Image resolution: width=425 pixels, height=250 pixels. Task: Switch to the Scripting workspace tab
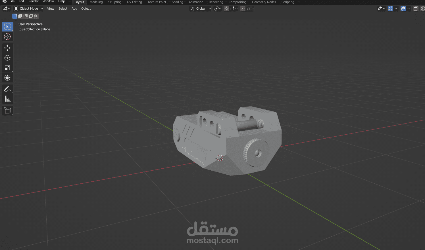[288, 2]
